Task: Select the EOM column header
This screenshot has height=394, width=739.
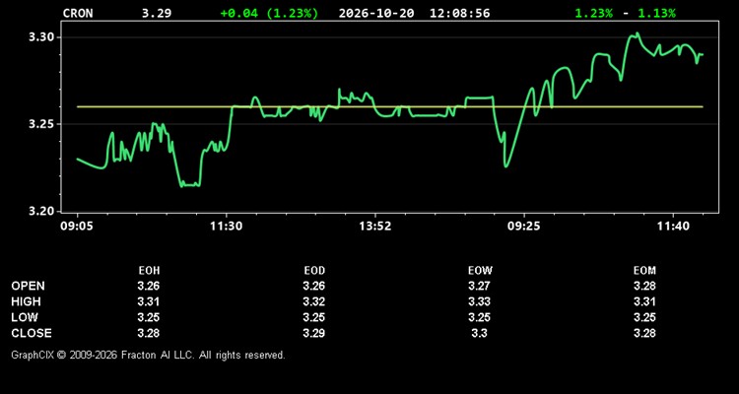Action: pyautogui.click(x=644, y=271)
